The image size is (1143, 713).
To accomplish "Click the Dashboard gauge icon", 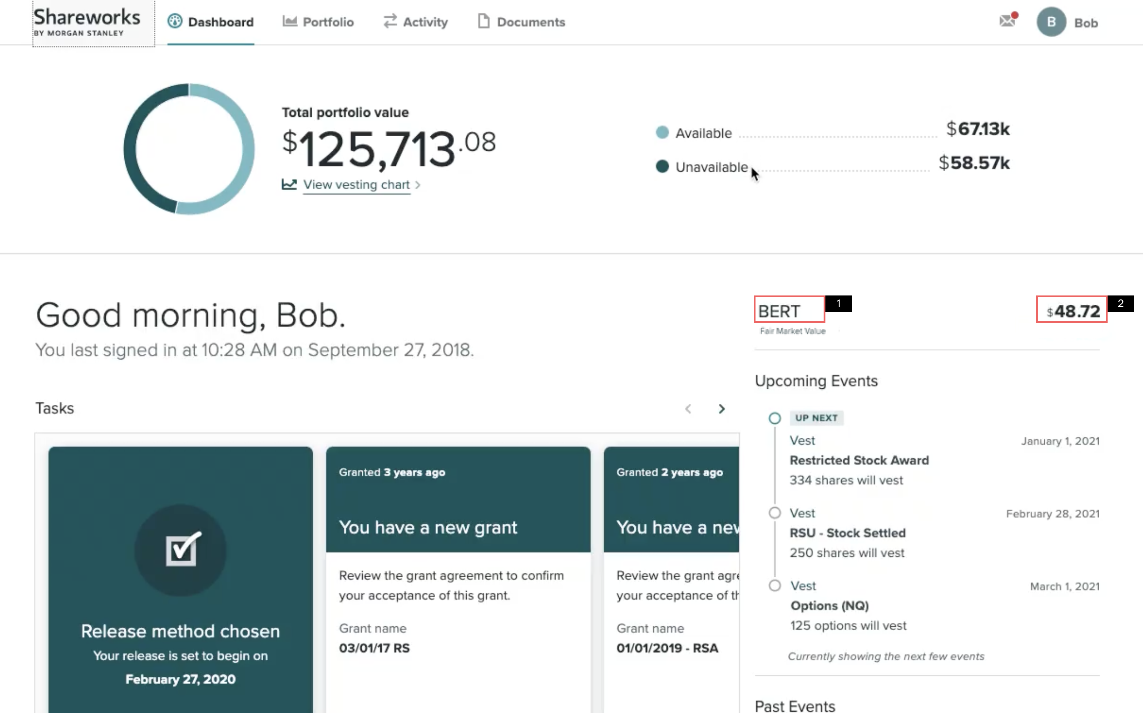I will coord(175,21).
